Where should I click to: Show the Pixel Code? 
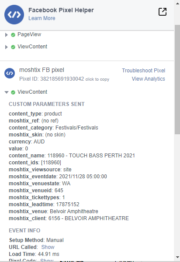pos(47,260)
